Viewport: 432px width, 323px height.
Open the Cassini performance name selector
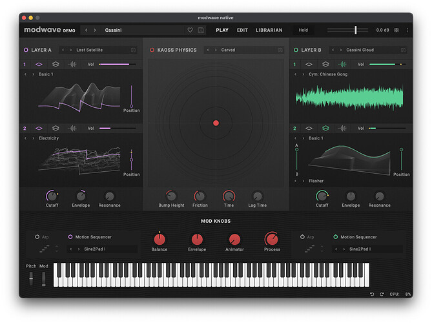[x=143, y=30]
